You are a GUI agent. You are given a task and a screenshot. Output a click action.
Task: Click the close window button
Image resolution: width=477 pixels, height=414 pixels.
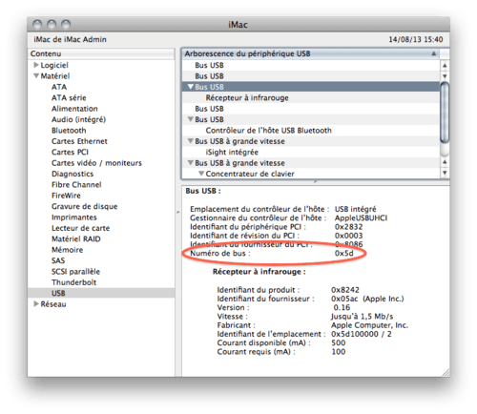37,24
